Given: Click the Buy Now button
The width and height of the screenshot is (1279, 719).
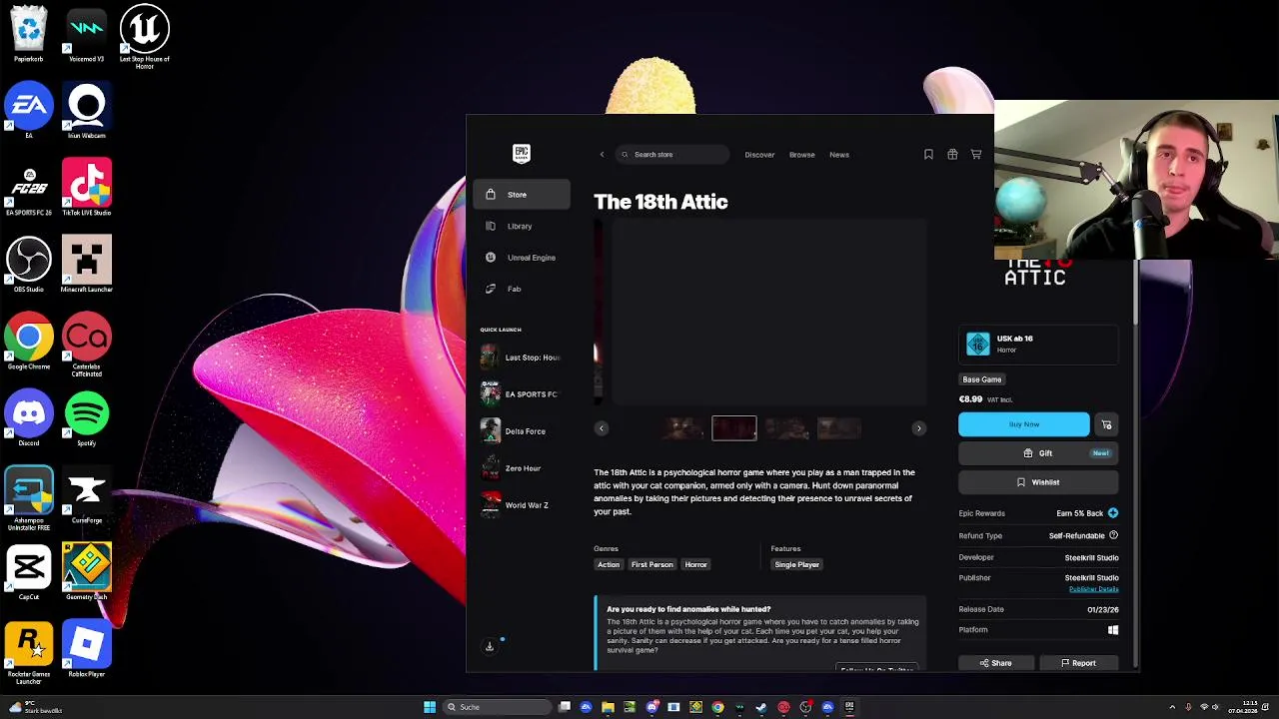Looking at the screenshot, I should click(x=1024, y=424).
